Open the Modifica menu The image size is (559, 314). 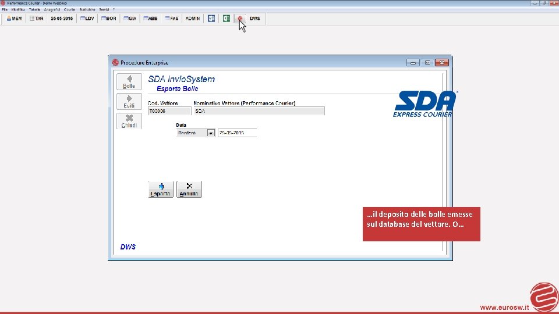(18, 10)
